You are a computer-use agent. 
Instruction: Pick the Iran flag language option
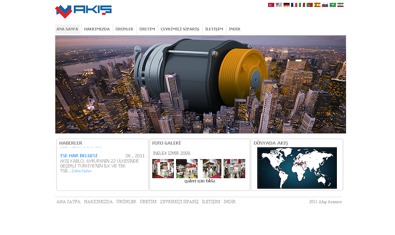[x=340, y=5]
